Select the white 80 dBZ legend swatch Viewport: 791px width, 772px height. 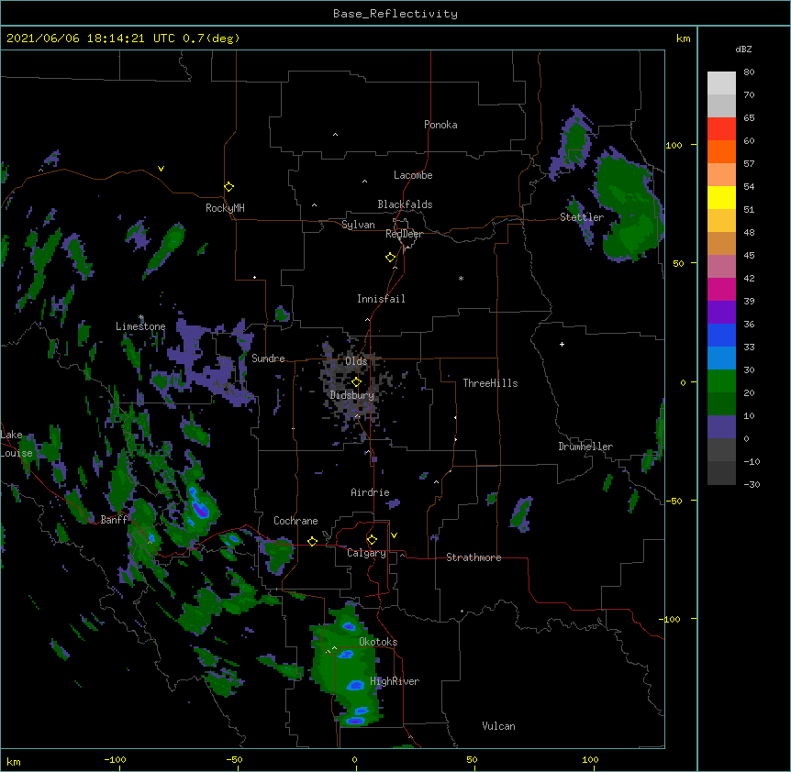(x=721, y=83)
